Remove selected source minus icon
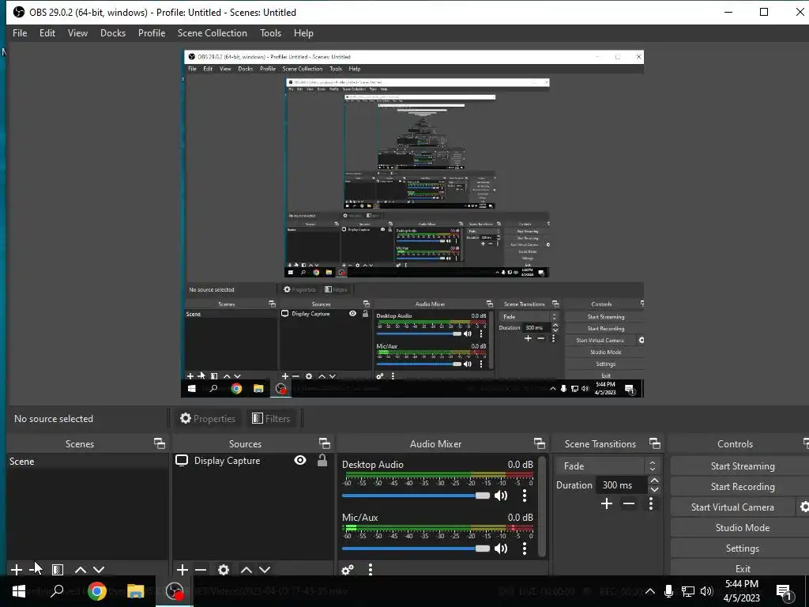 pyautogui.click(x=201, y=569)
